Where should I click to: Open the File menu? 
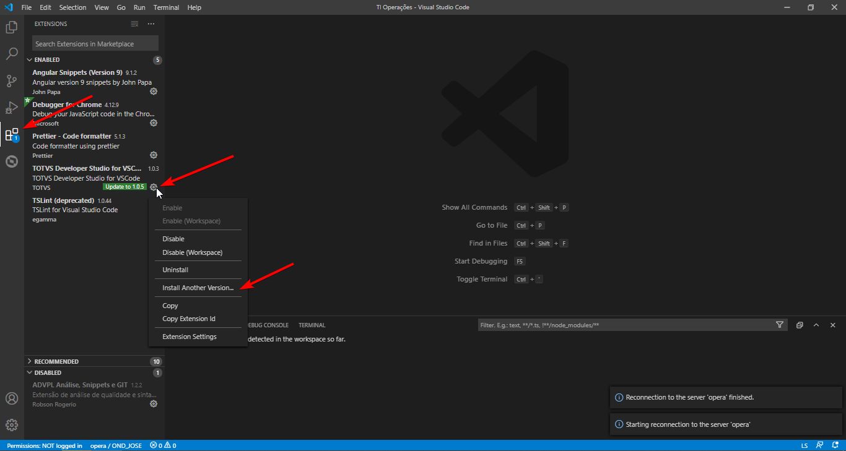click(x=27, y=7)
